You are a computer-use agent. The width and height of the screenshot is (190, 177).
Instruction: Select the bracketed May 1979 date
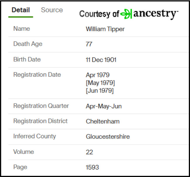pyautogui.click(x=100, y=83)
